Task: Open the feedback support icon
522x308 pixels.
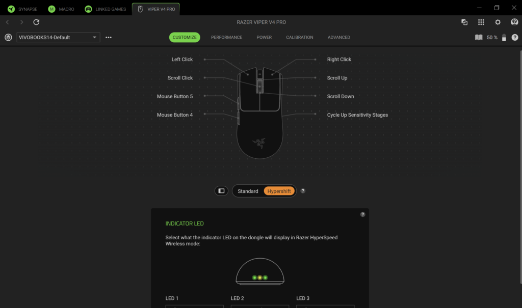Action: [x=514, y=22]
